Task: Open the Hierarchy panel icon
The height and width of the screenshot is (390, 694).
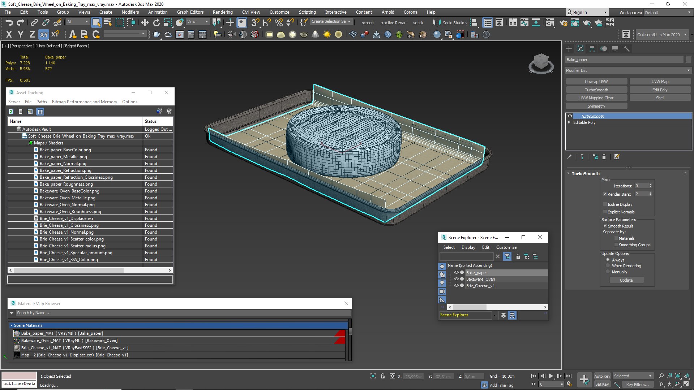Action: point(592,49)
